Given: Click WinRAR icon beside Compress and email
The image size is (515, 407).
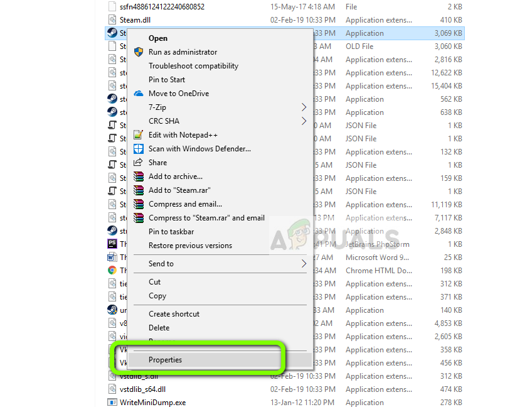Looking at the screenshot, I should coord(138,204).
